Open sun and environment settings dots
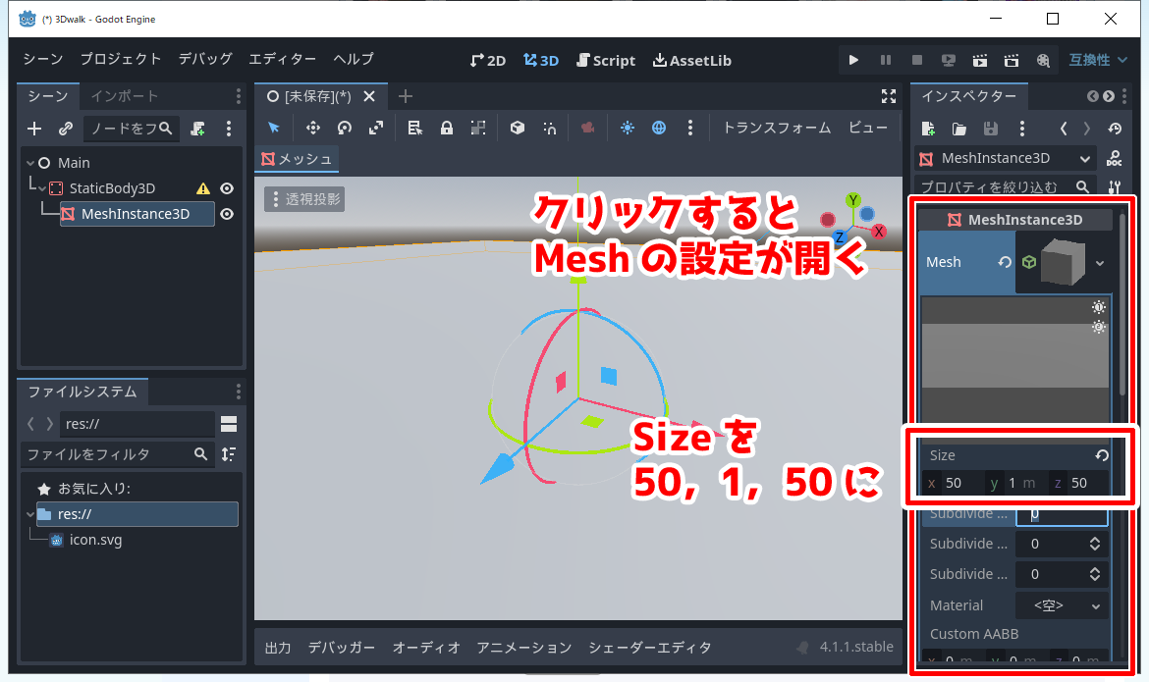This screenshot has width=1149, height=682. coord(690,128)
